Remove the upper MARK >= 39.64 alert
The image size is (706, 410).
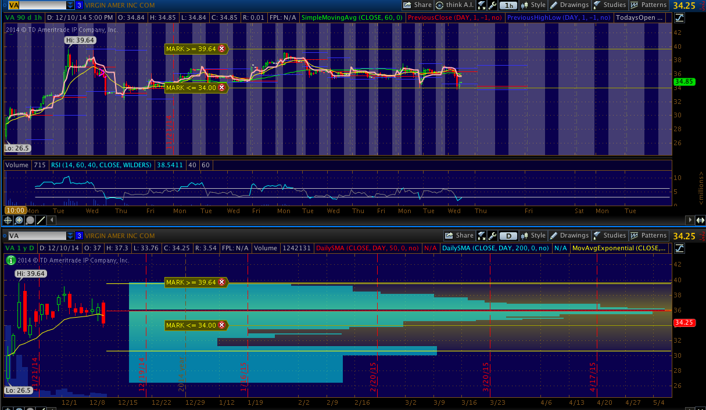click(221, 49)
